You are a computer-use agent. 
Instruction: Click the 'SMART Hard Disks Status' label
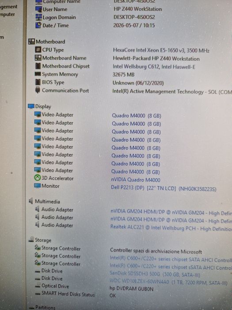tap(68, 294)
